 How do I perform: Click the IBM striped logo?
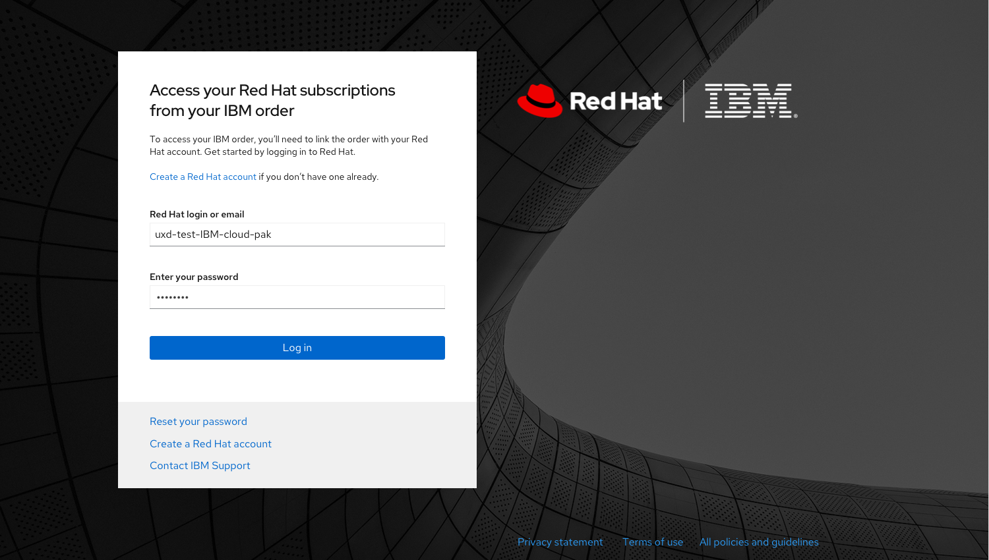pos(751,101)
